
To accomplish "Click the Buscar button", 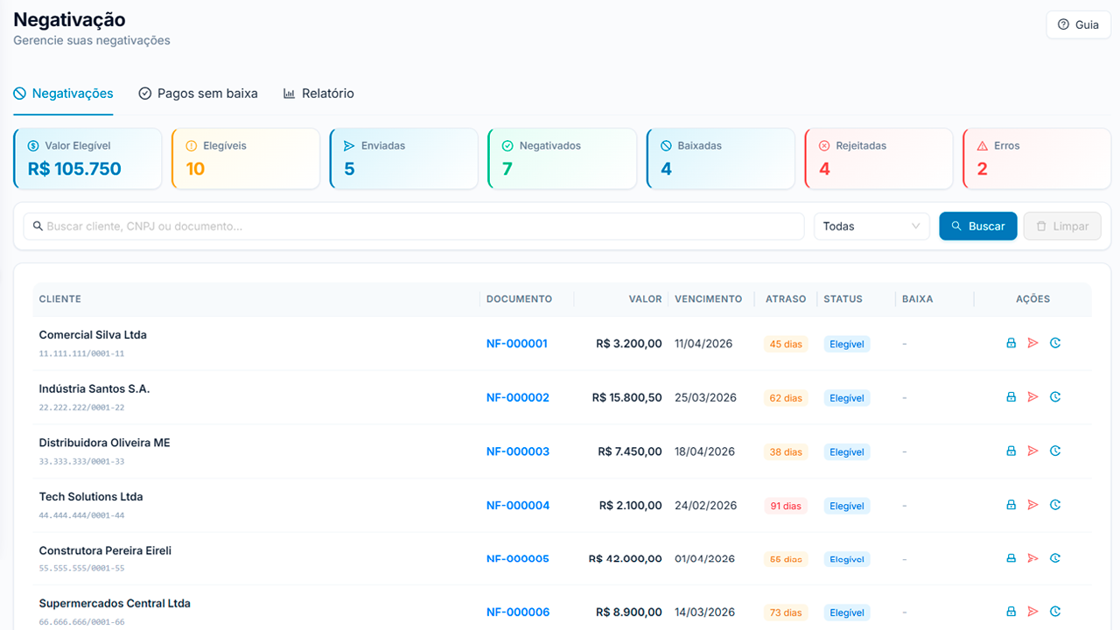I will [978, 226].
